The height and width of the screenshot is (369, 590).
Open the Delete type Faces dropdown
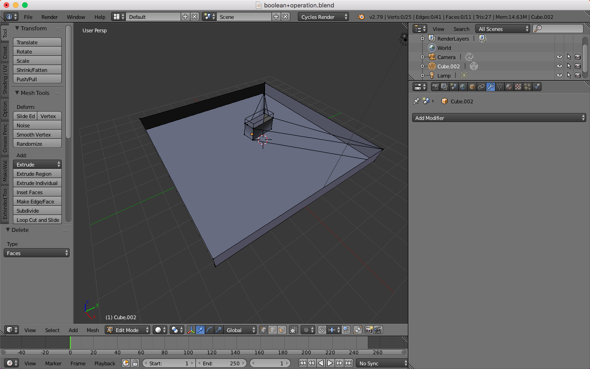coord(36,253)
